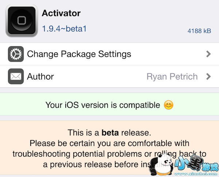Tap the 4188 kB package size
This screenshot has width=219, height=177.
pyautogui.click(x=199, y=31)
